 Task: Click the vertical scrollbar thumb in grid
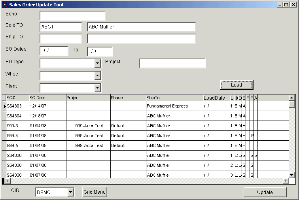[292, 104]
